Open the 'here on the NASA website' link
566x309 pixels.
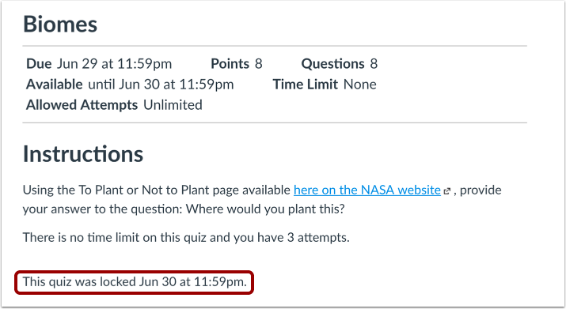pyautogui.click(x=367, y=190)
